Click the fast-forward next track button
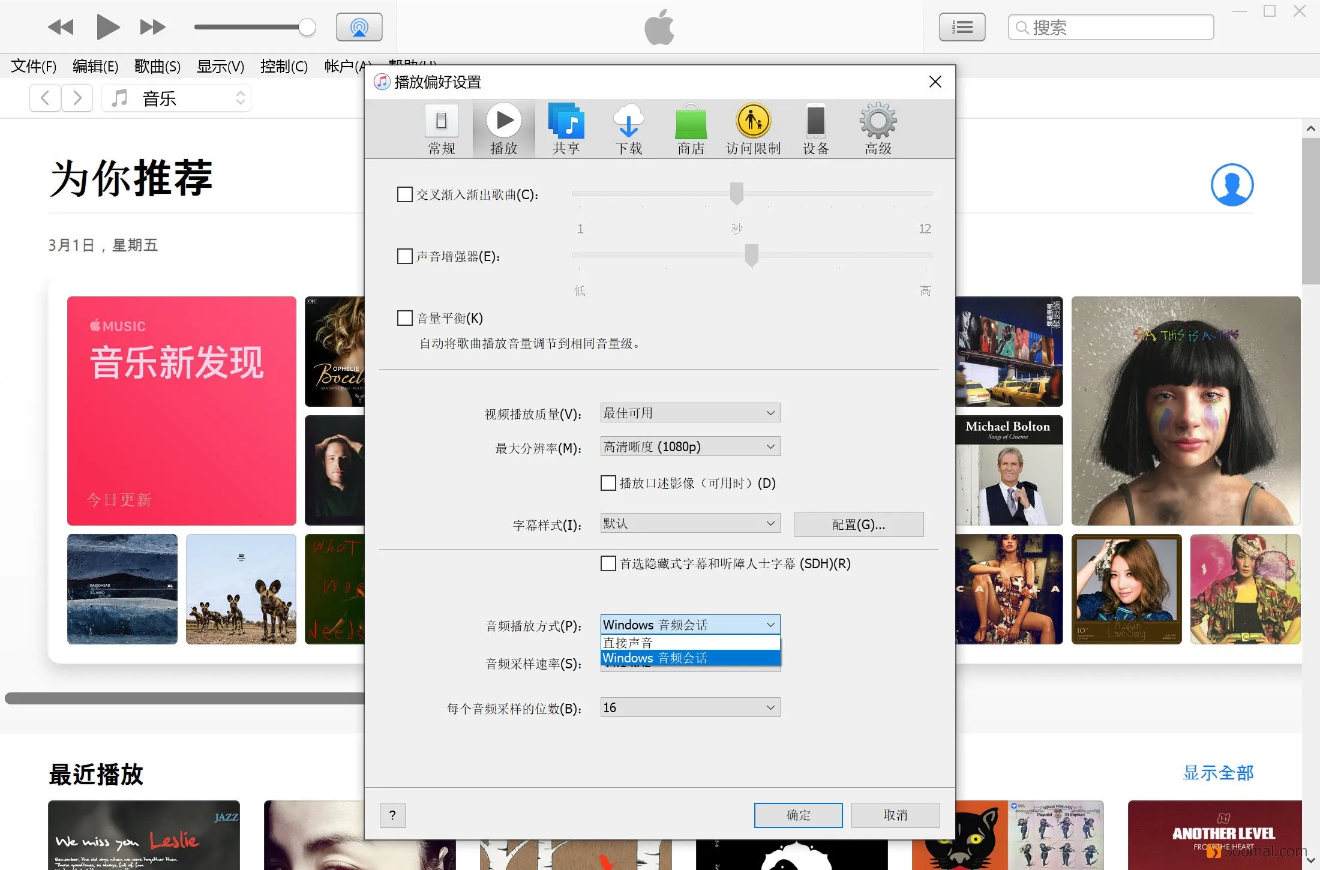The height and width of the screenshot is (870, 1320). click(x=152, y=27)
